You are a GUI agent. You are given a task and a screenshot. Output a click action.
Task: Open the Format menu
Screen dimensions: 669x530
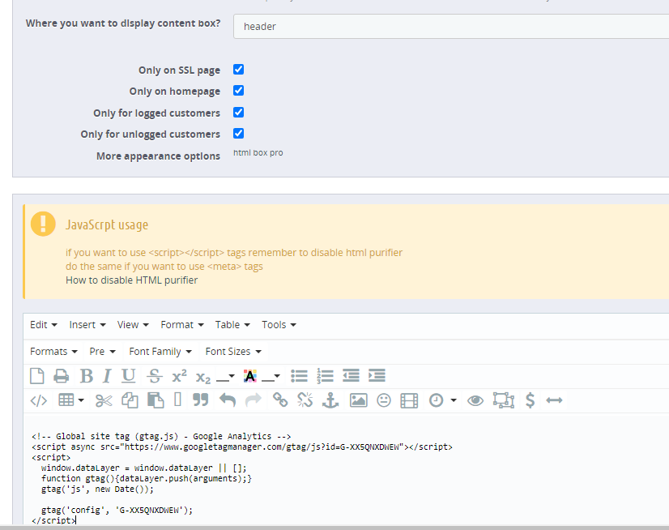pos(182,325)
